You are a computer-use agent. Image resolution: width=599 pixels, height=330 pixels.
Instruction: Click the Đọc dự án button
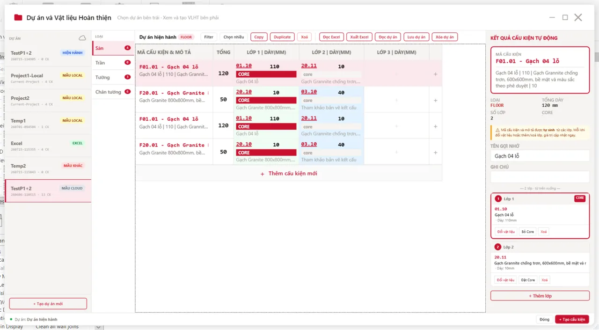point(388,37)
